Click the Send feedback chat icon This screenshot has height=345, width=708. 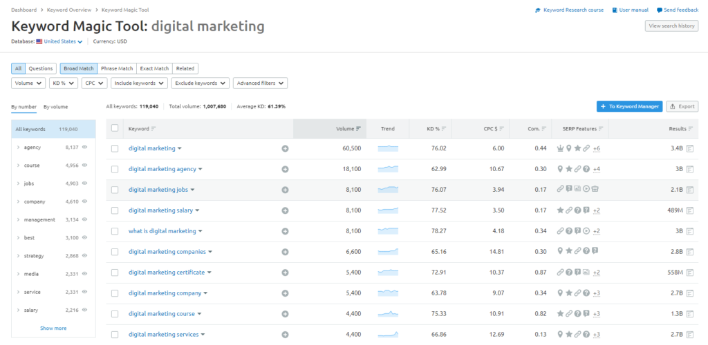[659, 10]
